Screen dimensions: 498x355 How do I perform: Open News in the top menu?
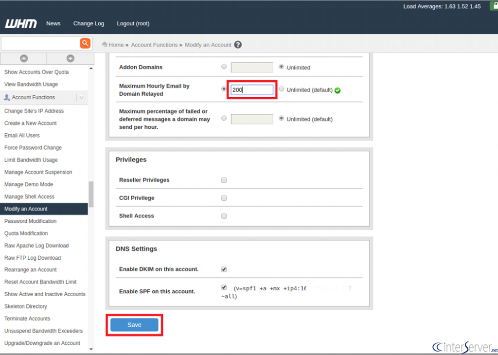pos(53,23)
